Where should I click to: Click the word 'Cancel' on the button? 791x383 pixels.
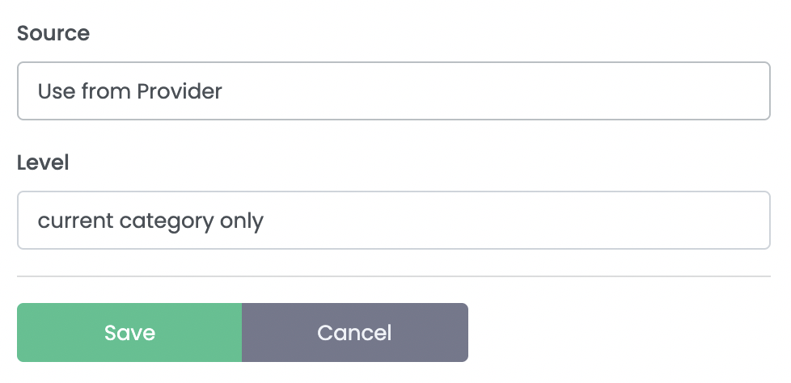[354, 333]
